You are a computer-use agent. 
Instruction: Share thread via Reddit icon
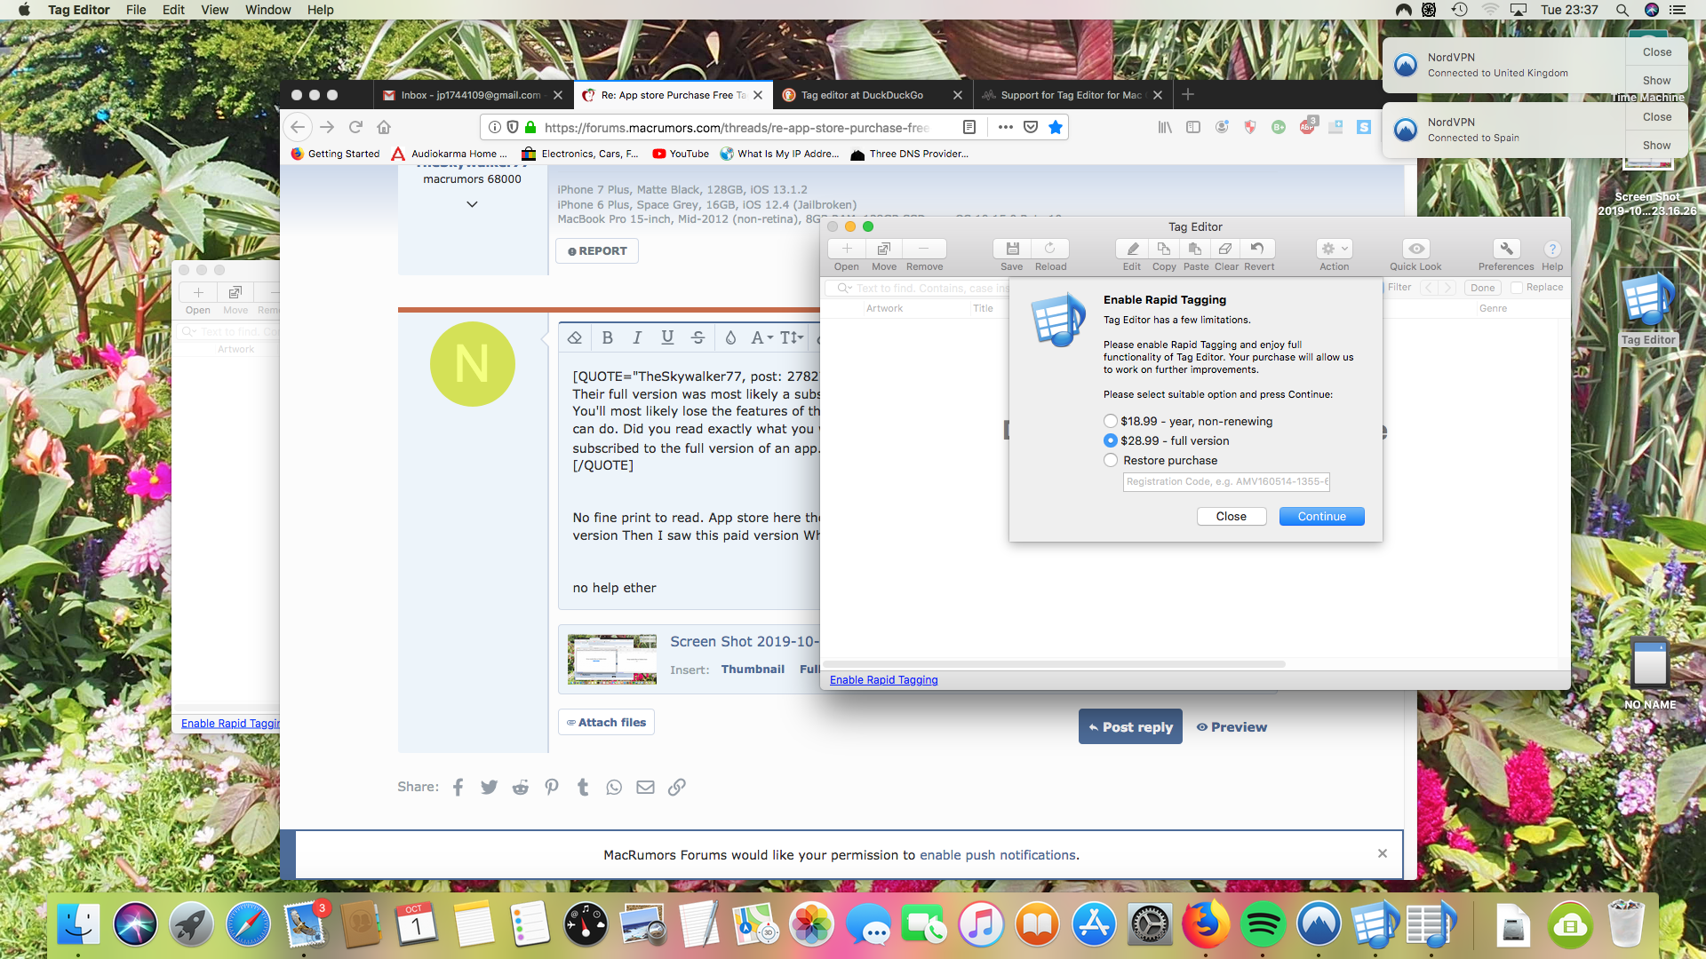coord(521,787)
